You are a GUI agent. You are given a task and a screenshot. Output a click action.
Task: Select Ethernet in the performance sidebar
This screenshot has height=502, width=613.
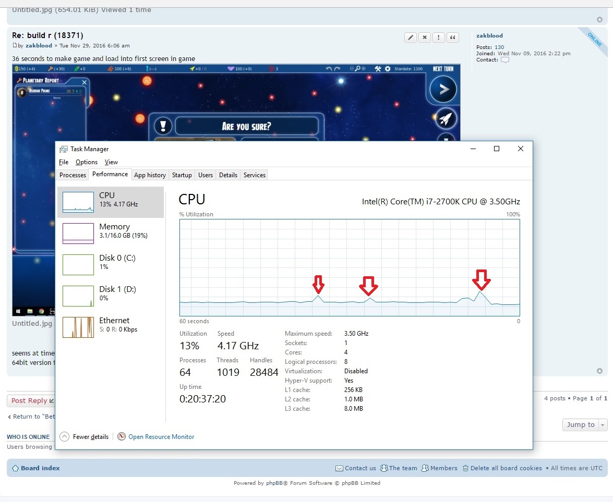click(x=111, y=327)
